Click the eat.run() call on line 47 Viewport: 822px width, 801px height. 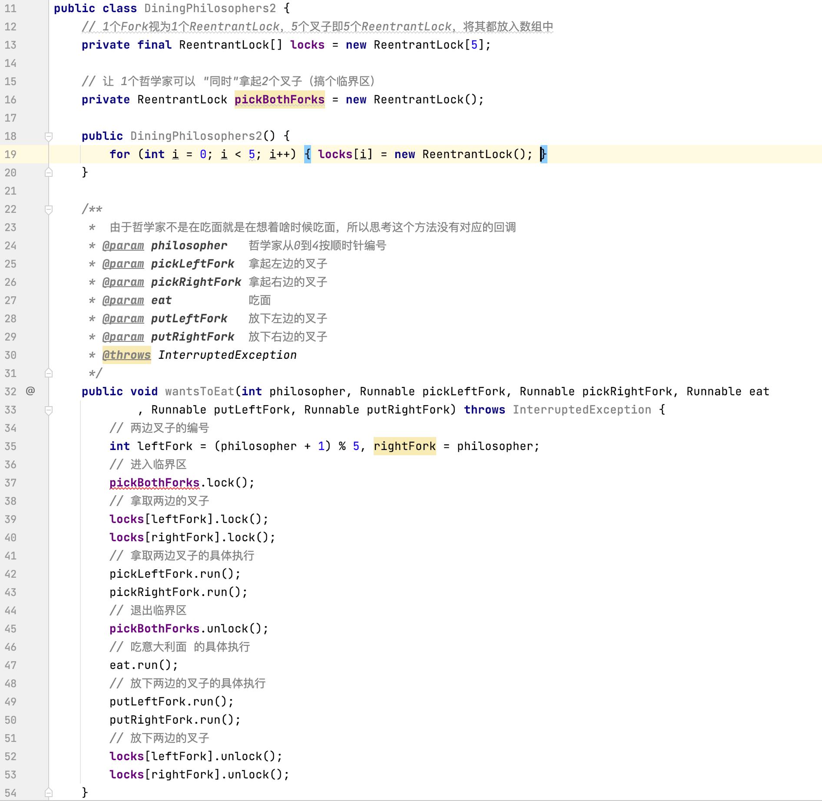(x=144, y=665)
